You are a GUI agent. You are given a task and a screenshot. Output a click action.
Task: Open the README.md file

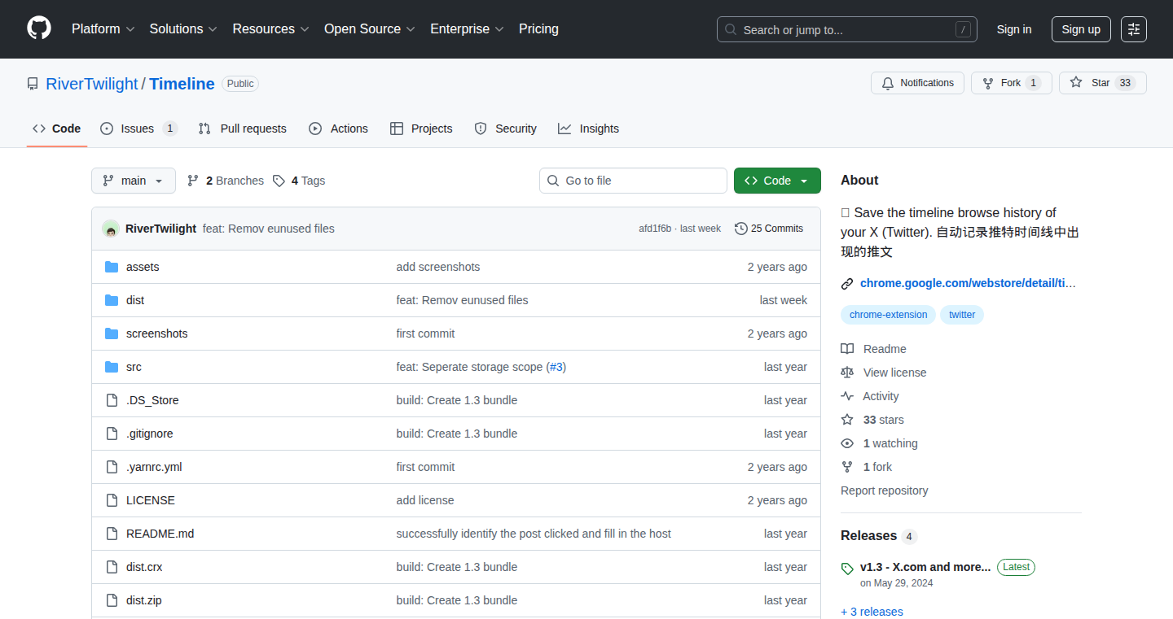pyautogui.click(x=160, y=534)
